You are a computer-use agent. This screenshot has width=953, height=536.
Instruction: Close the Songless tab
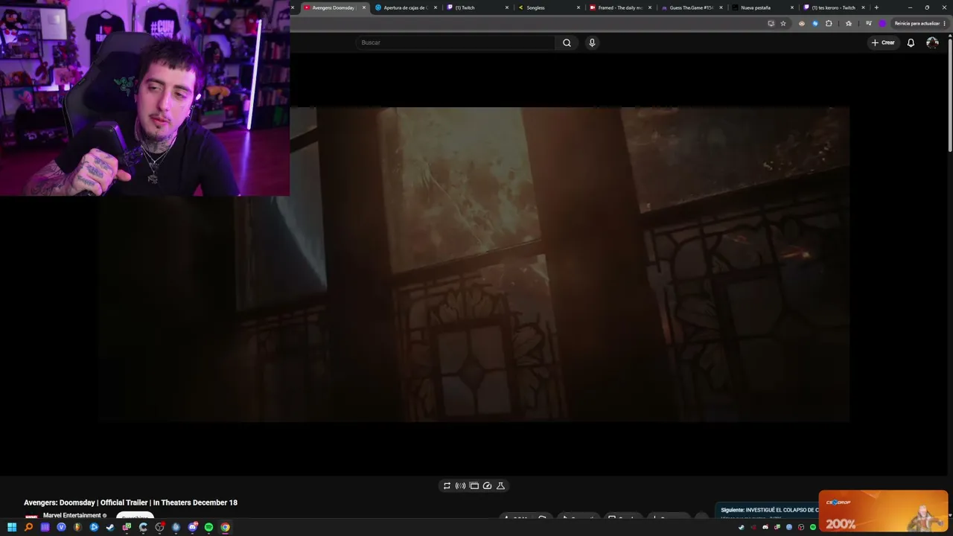579,7
